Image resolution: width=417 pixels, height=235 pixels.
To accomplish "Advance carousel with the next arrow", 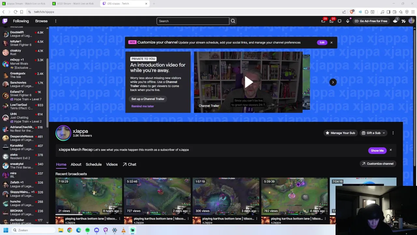I will pos(333,82).
